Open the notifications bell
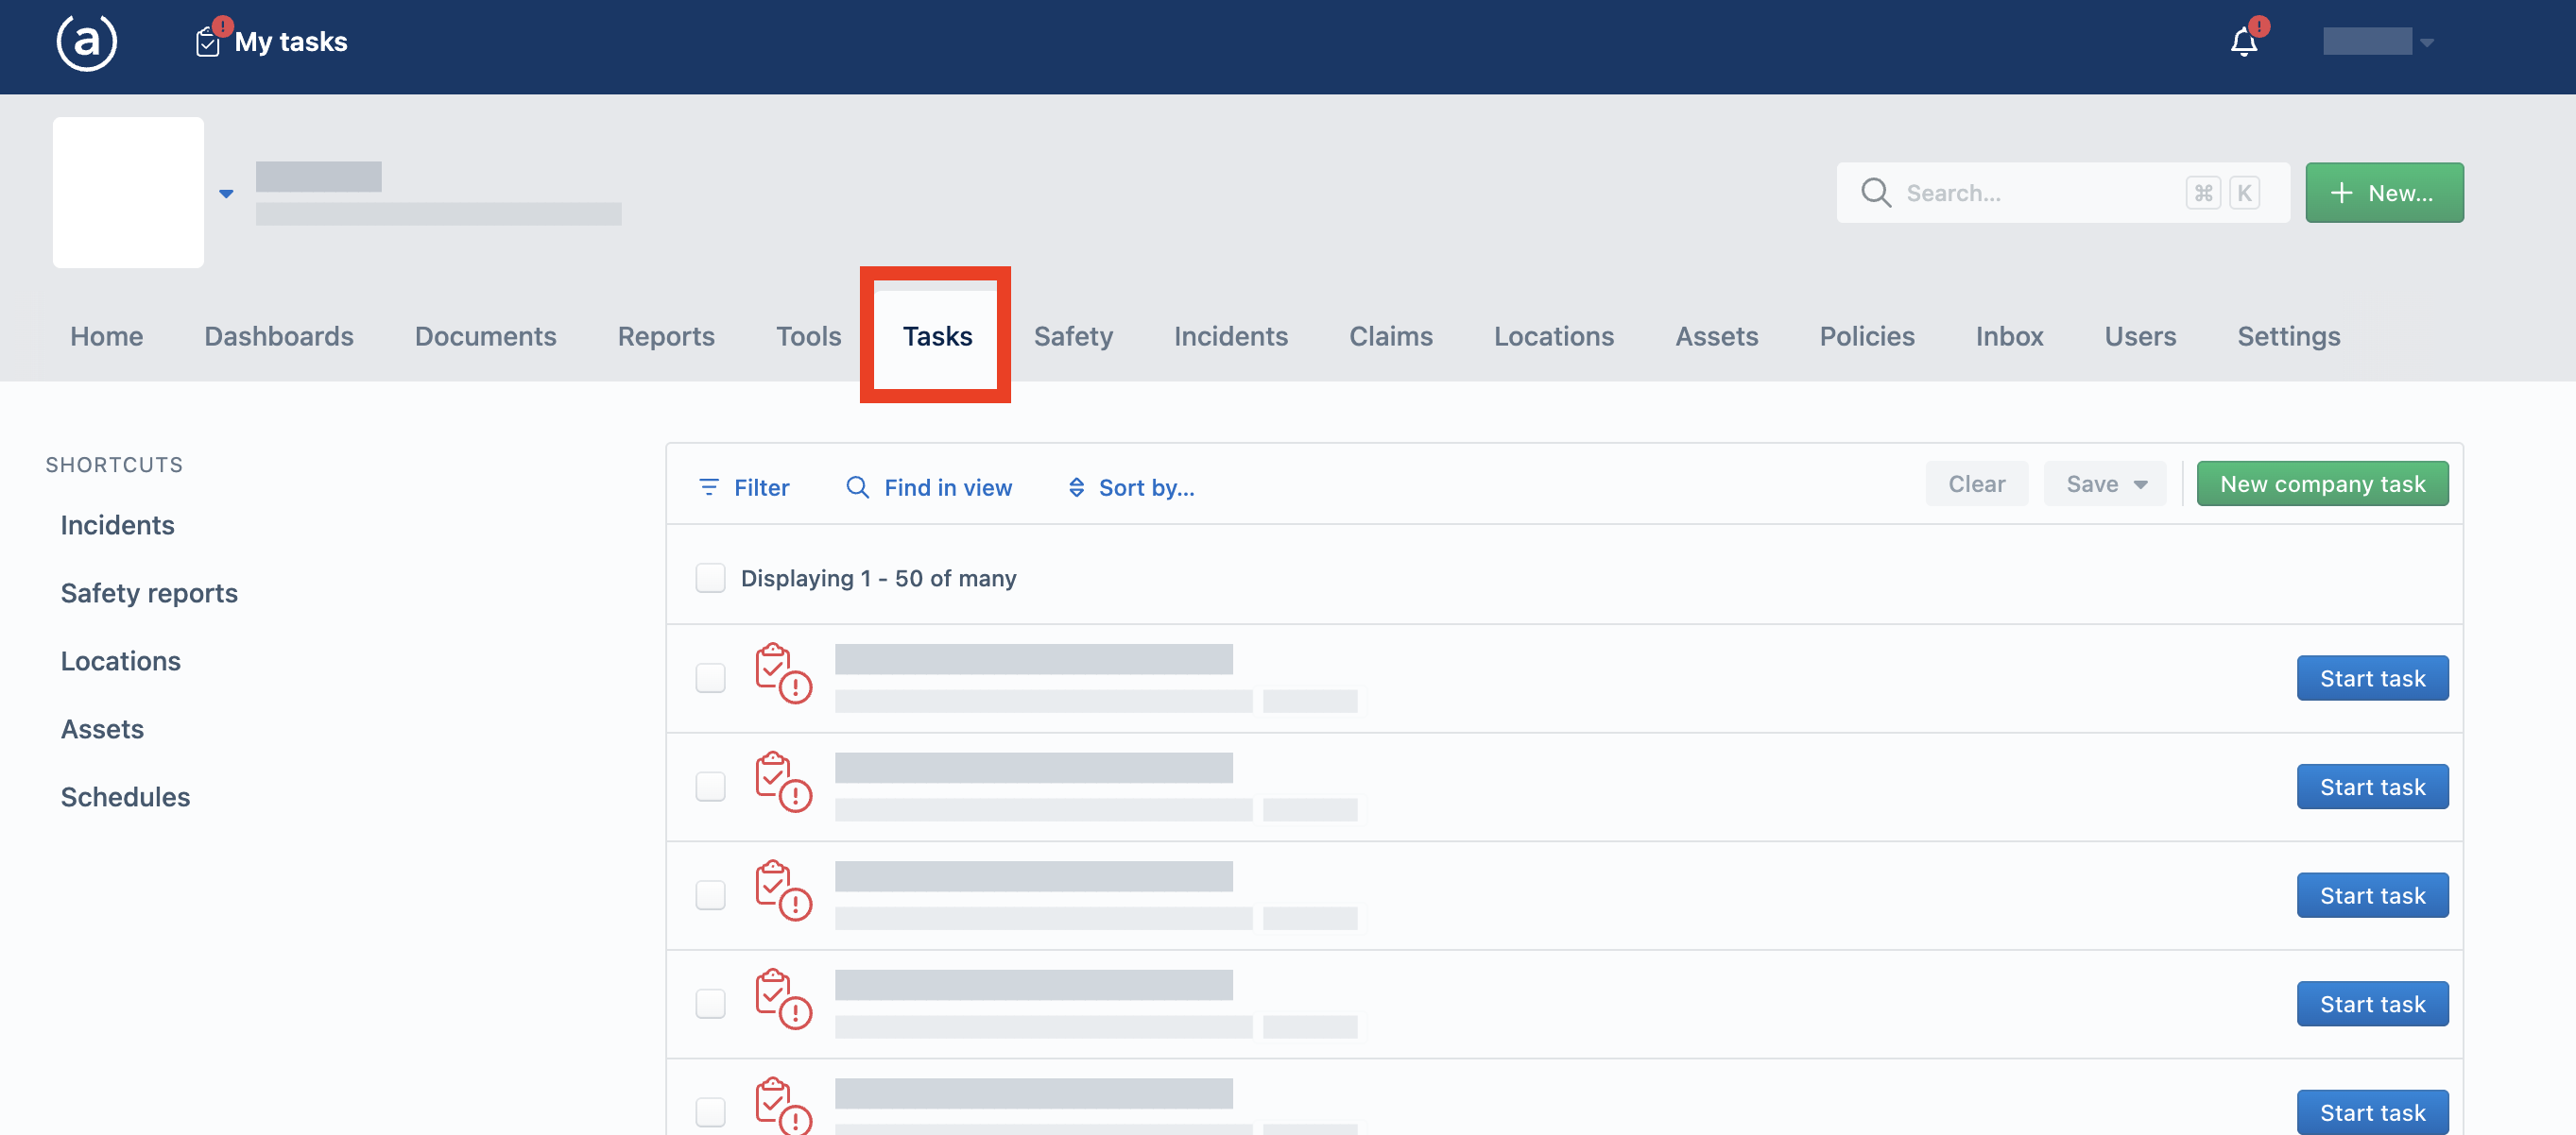2576x1135 pixels. 2244,42
